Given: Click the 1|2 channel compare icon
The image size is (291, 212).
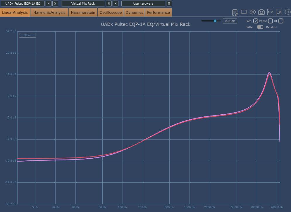Looking at the screenshot, I should point(270,12).
